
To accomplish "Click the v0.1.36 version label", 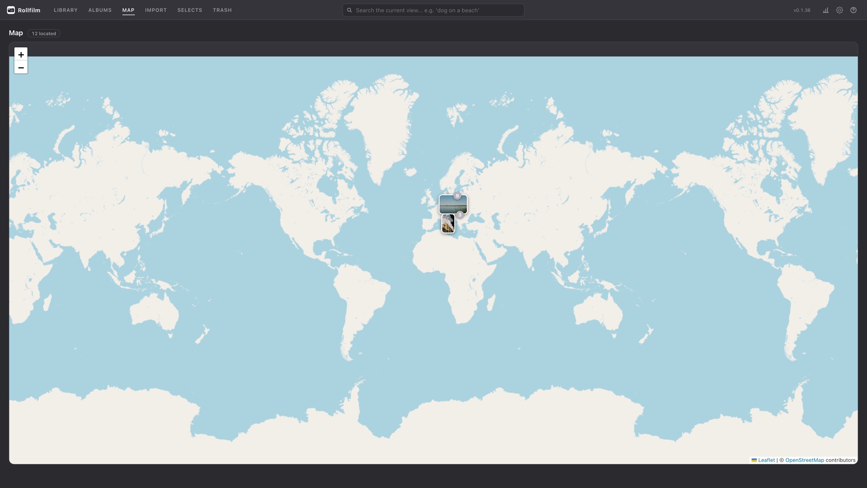I will pos(802,10).
